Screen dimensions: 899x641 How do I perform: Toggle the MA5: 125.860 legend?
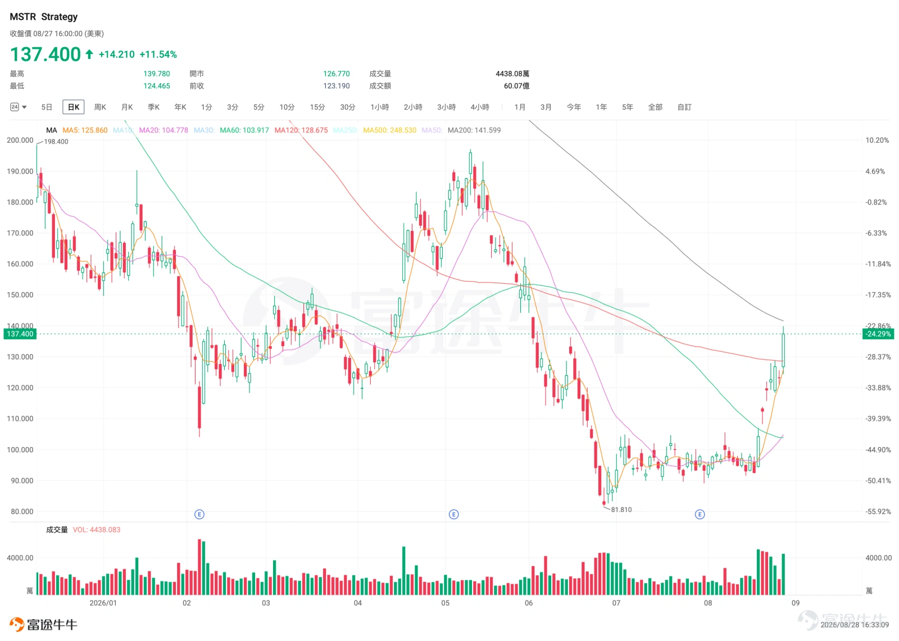85,130
